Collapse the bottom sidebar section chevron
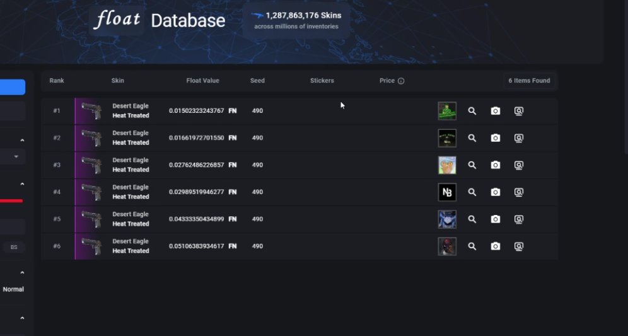 pyautogui.click(x=22, y=318)
